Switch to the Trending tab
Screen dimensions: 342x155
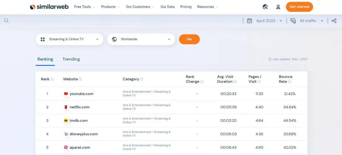click(71, 59)
